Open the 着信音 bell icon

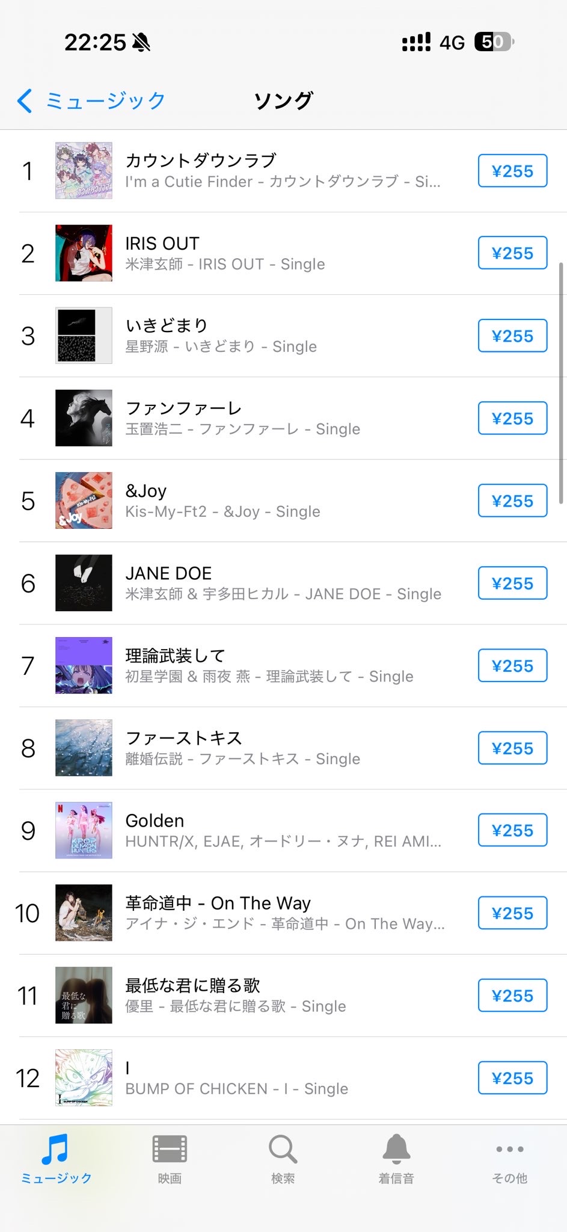(x=396, y=1150)
